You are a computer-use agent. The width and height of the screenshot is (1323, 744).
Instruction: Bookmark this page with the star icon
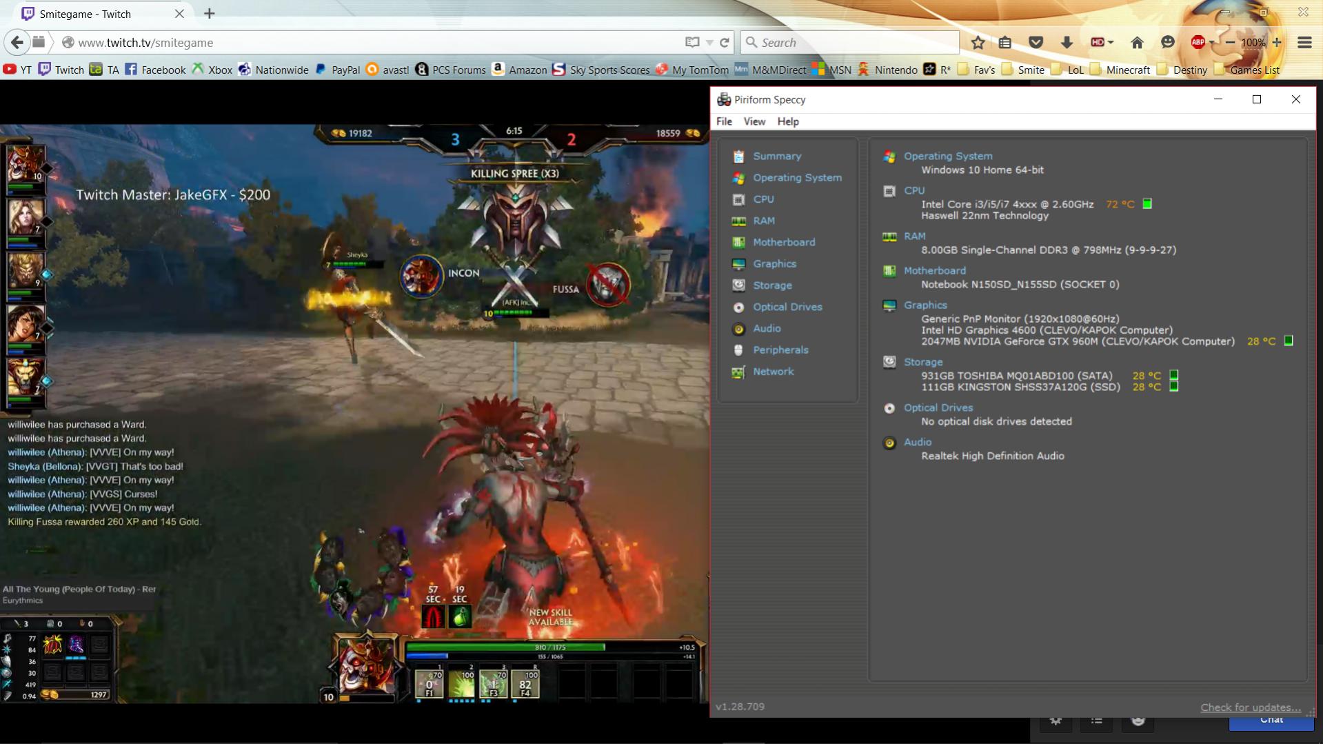pyautogui.click(x=978, y=43)
